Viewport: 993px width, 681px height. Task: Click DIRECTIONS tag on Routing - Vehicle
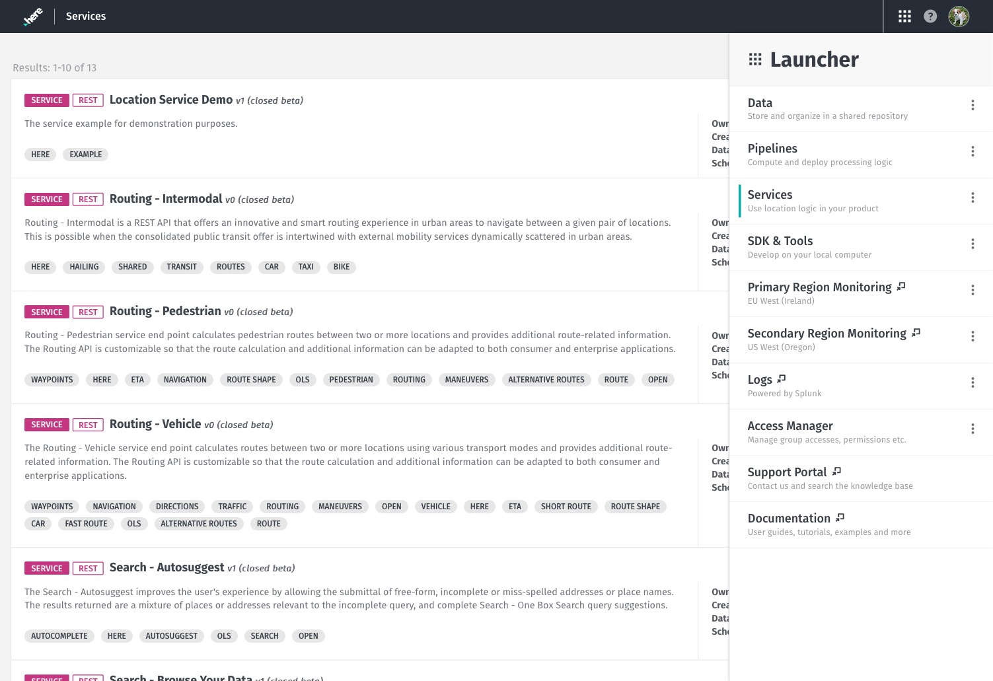(x=177, y=507)
